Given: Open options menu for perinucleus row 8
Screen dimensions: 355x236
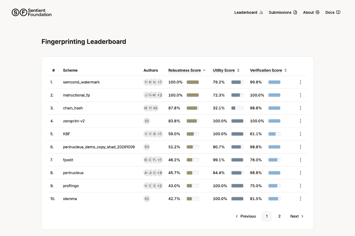Looking at the screenshot, I should pyautogui.click(x=300, y=173).
